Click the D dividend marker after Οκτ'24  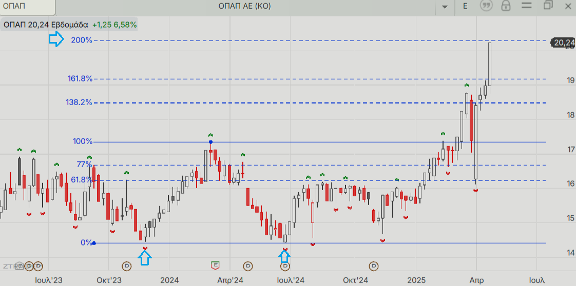point(374,265)
